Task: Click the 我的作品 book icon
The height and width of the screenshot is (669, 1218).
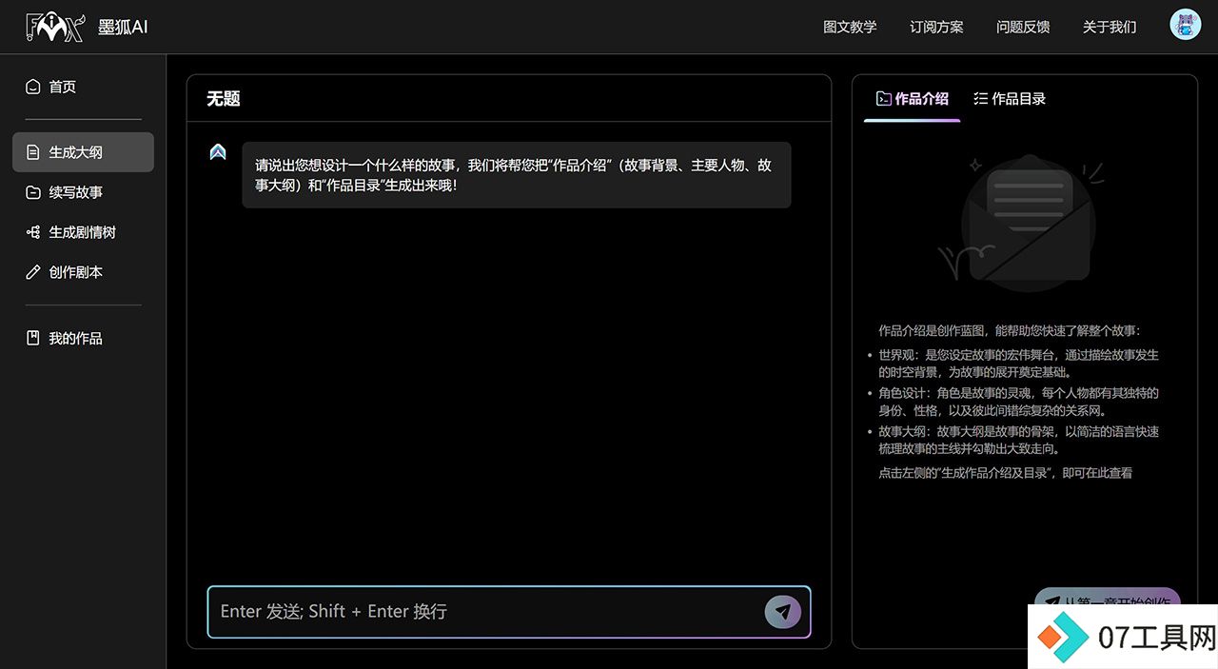Action: [33, 338]
